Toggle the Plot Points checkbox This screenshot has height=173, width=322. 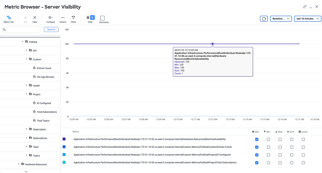coord(102,18)
